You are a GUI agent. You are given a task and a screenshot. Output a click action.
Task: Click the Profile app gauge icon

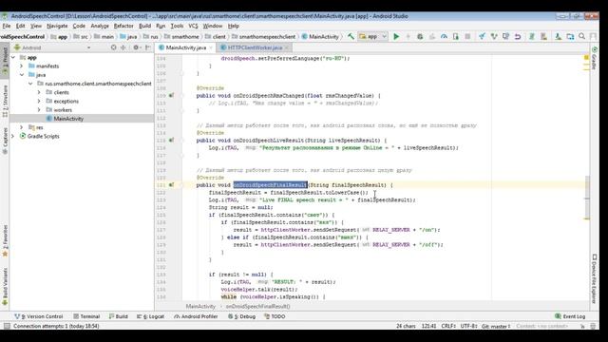[x=444, y=36]
